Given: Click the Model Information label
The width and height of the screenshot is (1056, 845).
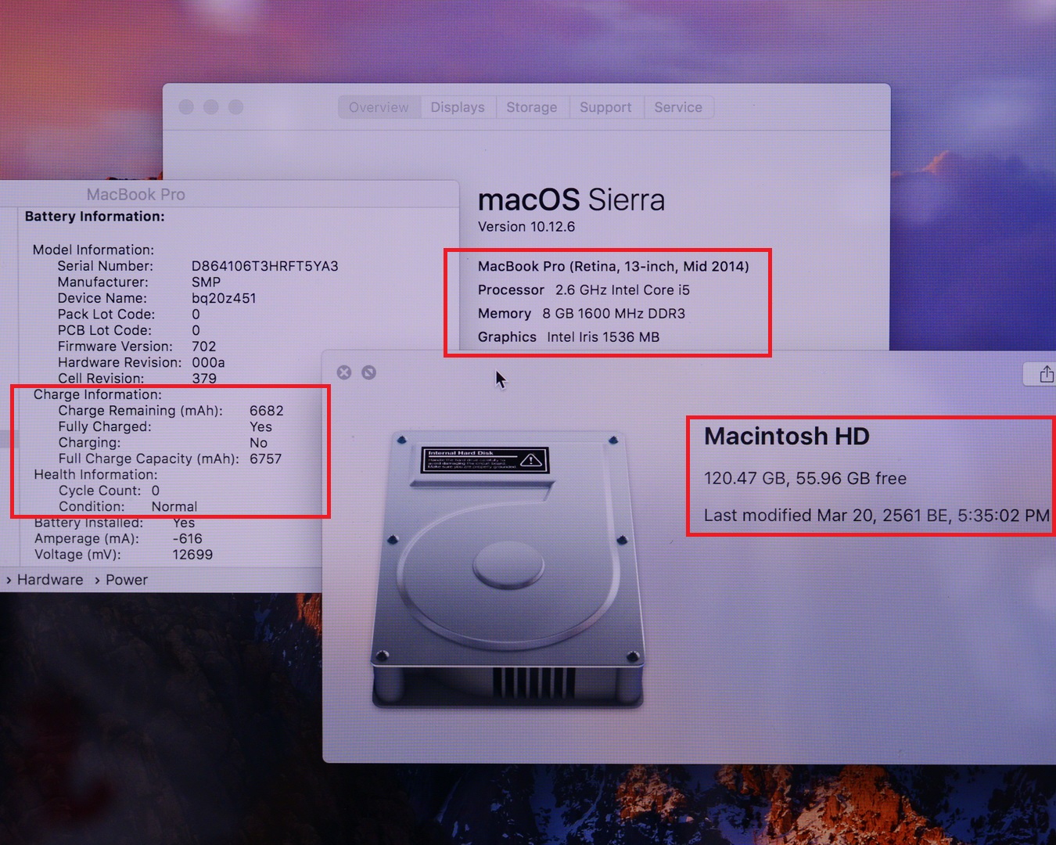Looking at the screenshot, I should (x=93, y=250).
